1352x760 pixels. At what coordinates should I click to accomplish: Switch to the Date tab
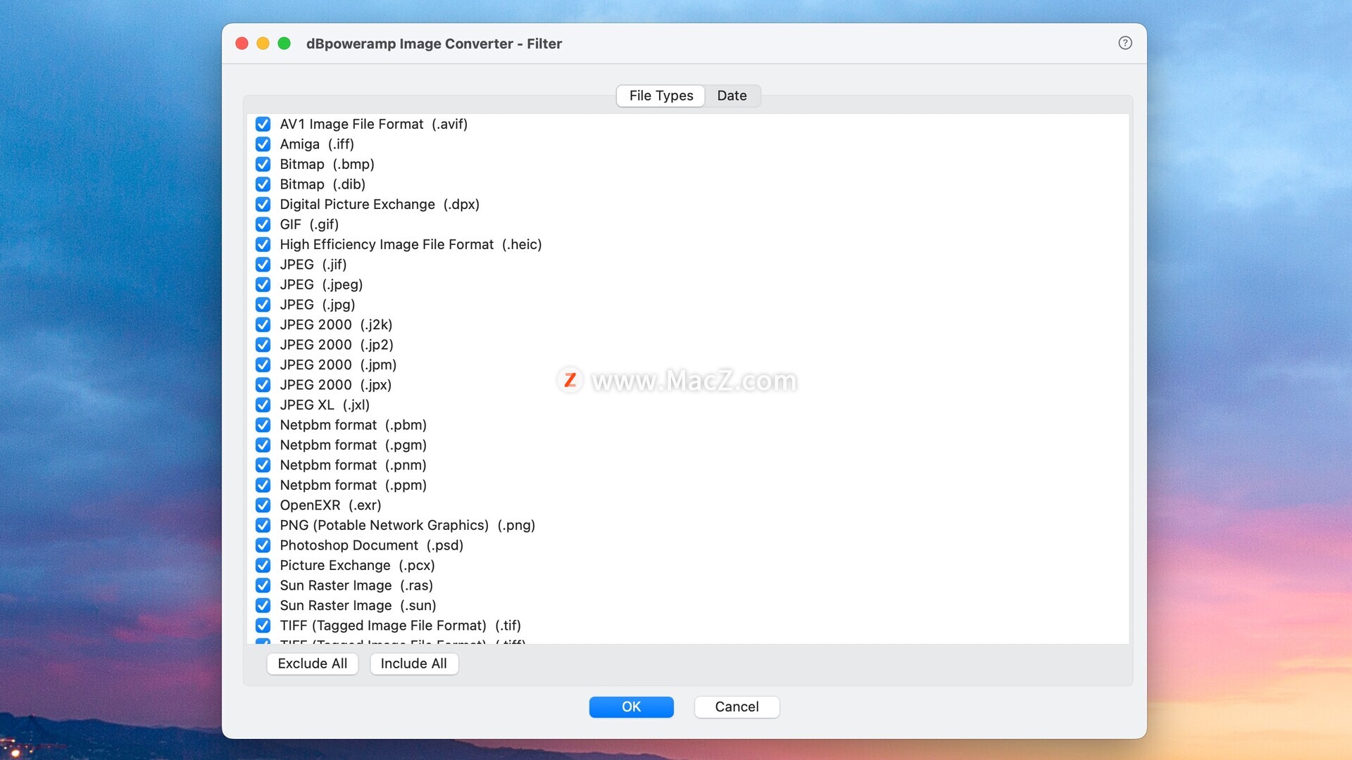[732, 96]
